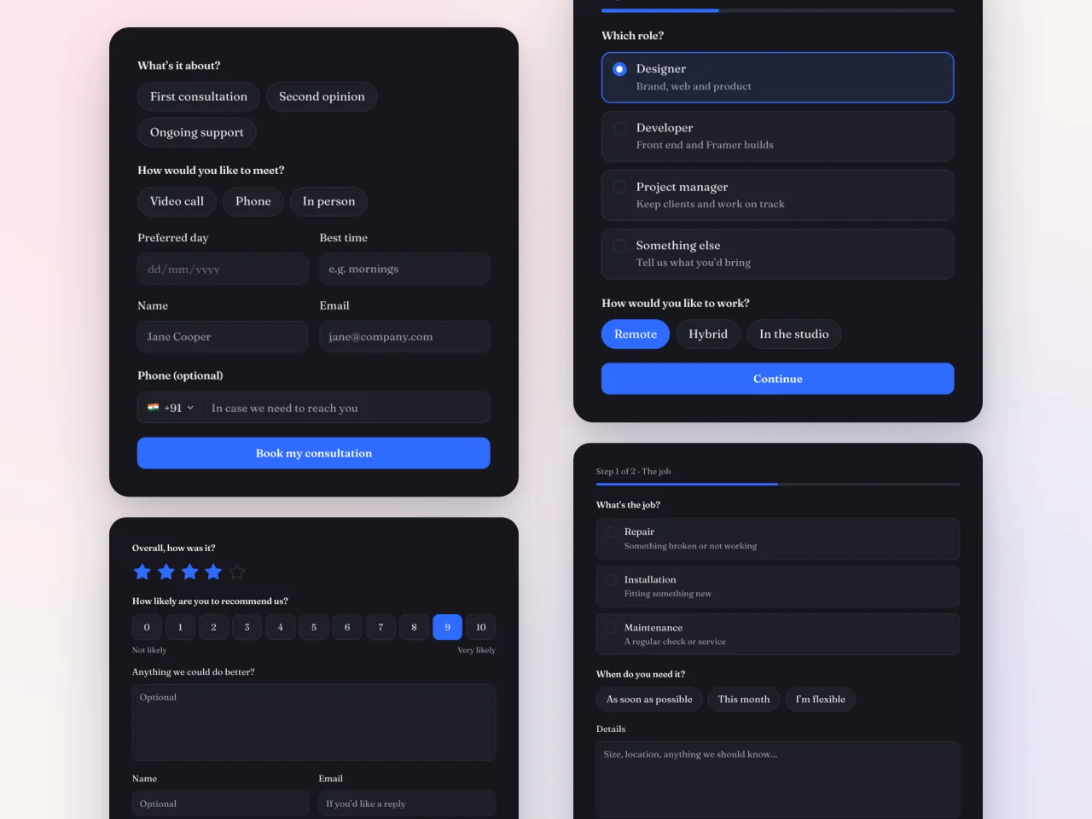Pick In person meeting option
1092x819 pixels.
(x=328, y=201)
